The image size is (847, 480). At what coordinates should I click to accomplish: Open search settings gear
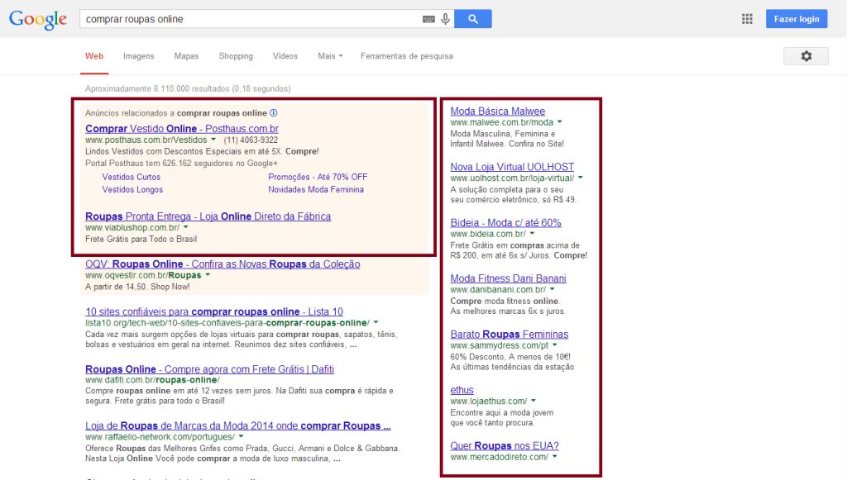(x=806, y=56)
